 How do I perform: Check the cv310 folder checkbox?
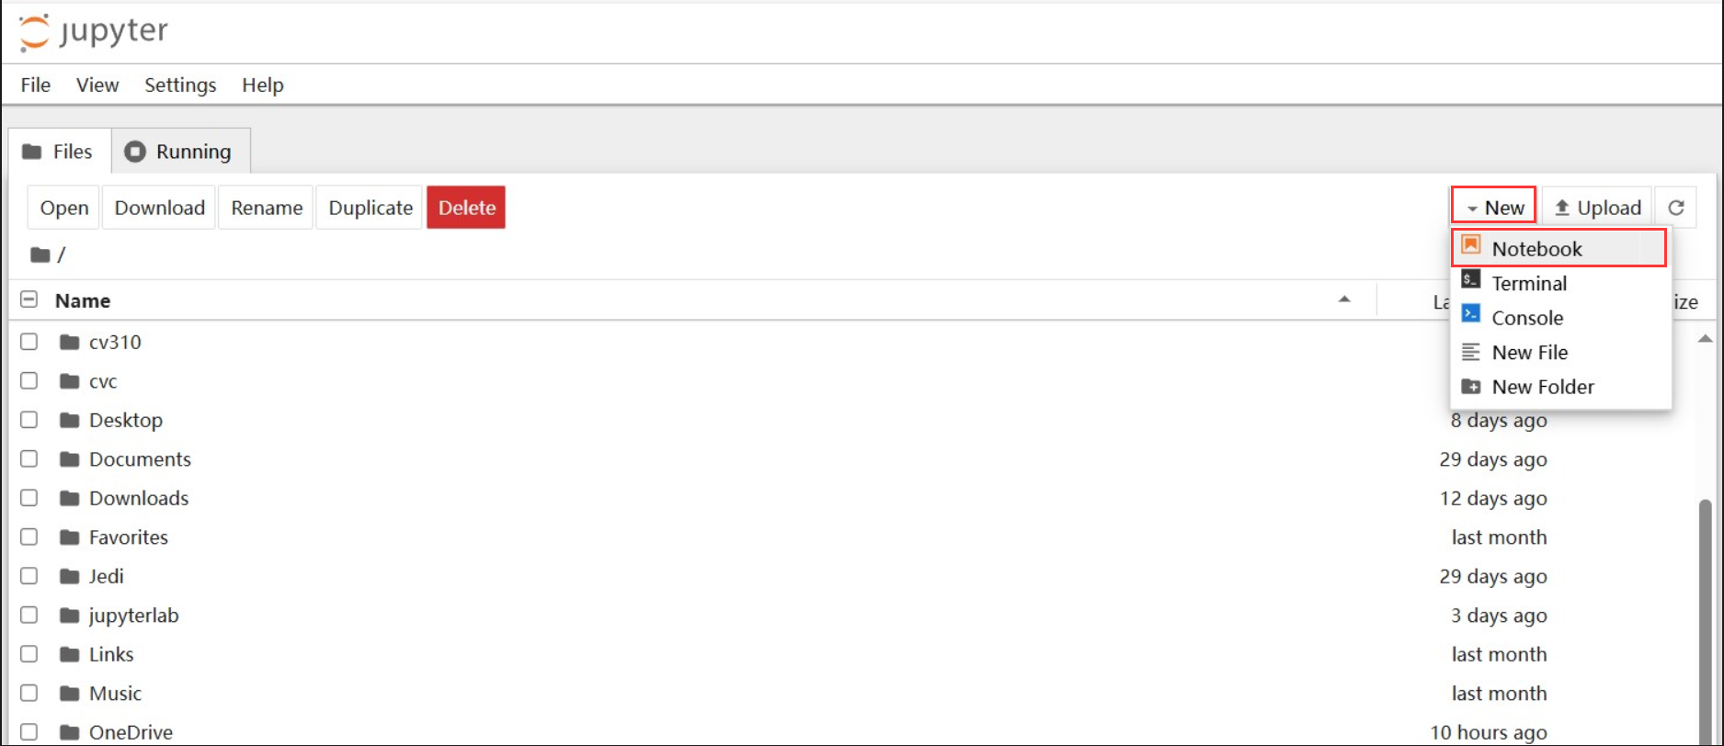click(x=29, y=342)
